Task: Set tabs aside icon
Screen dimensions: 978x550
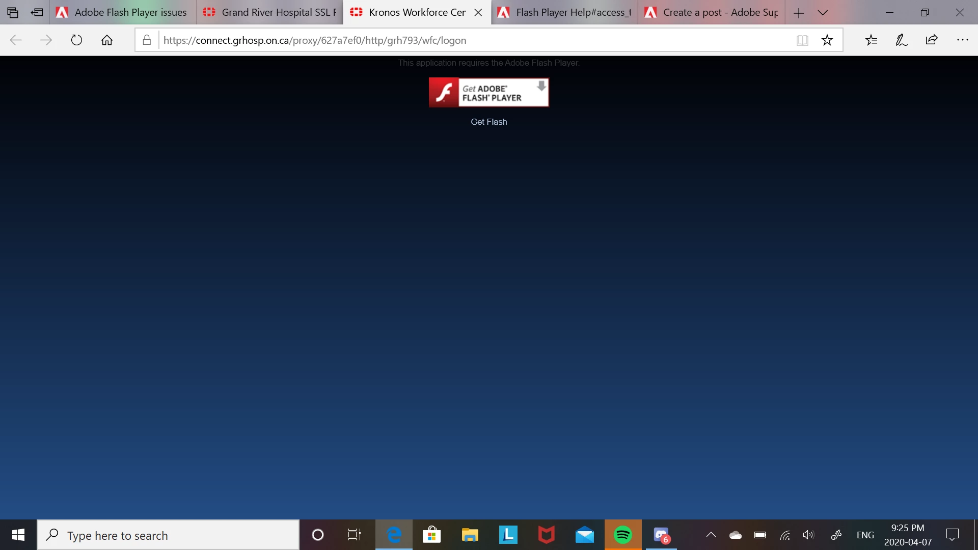Action: [x=37, y=13]
